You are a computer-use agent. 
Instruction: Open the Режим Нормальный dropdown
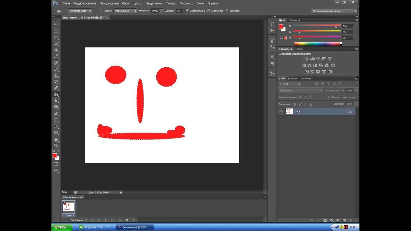coord(125,11)
